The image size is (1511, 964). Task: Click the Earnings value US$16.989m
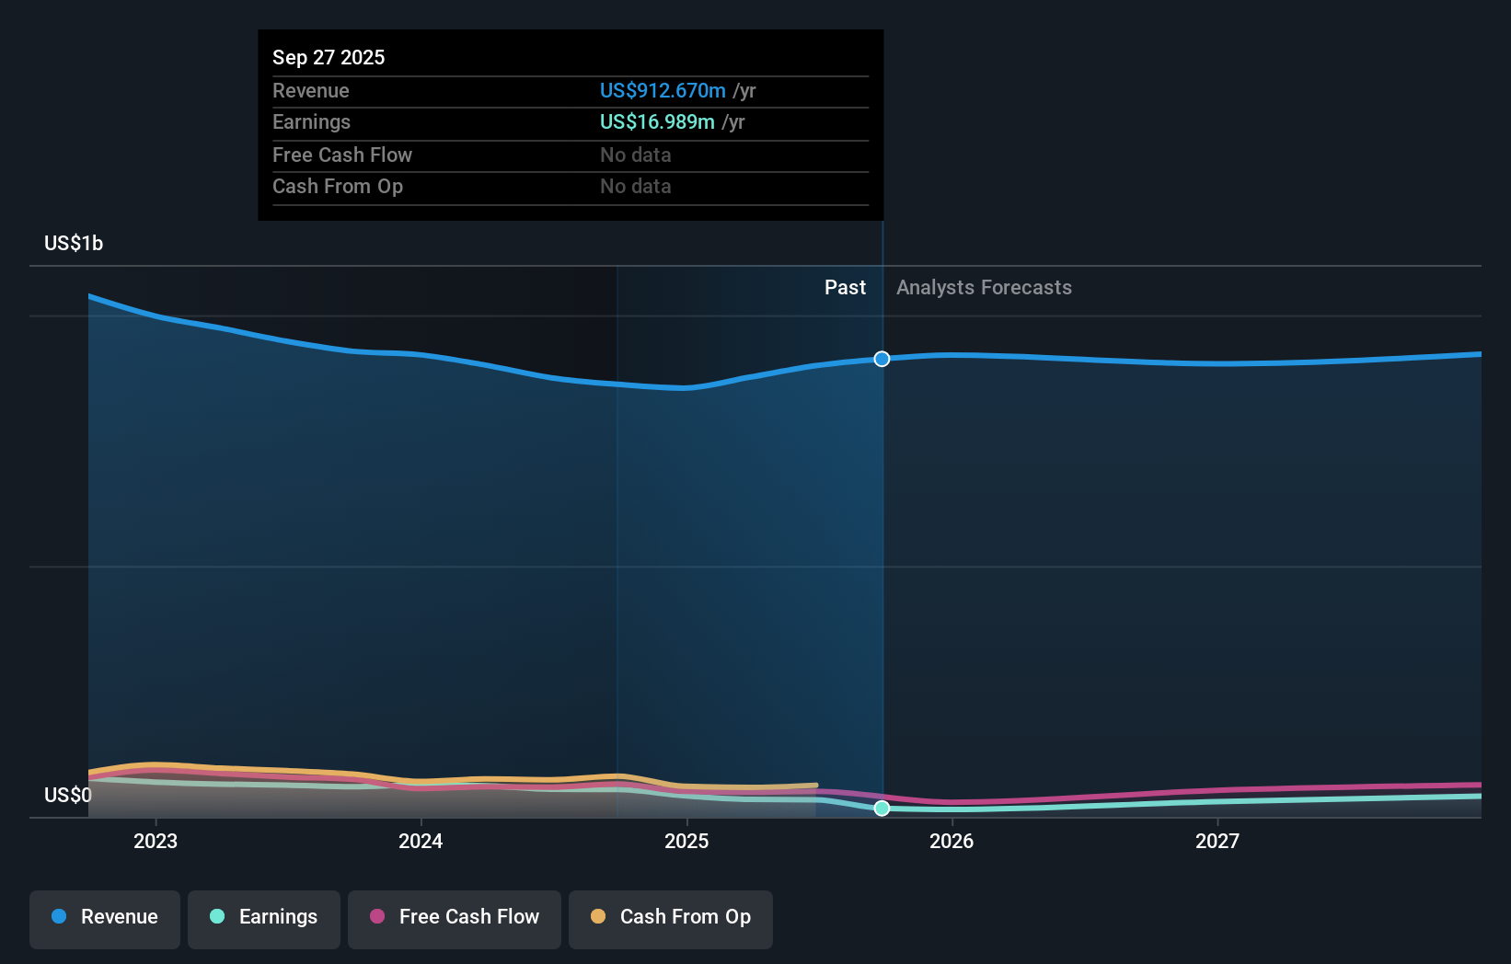pyautogui.click(x=656, y=121)
